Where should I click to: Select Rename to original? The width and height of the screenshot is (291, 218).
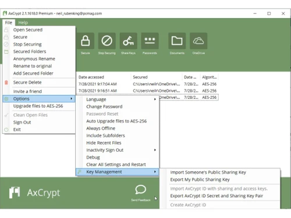[x=39, y=66]
